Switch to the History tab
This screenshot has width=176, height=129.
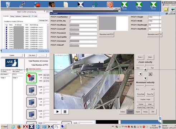[145, 112]
